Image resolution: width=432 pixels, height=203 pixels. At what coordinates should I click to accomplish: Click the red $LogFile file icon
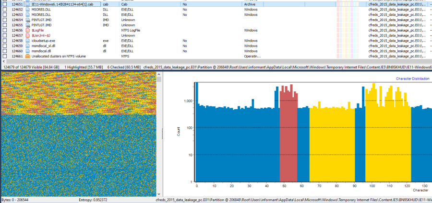pyautogui.click(x=28, y=30)
